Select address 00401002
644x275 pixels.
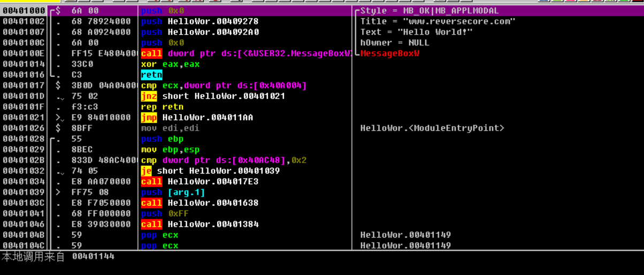(x=24, y=21)
